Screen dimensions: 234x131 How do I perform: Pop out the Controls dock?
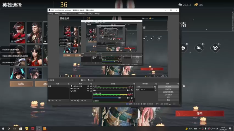point(178,84)
